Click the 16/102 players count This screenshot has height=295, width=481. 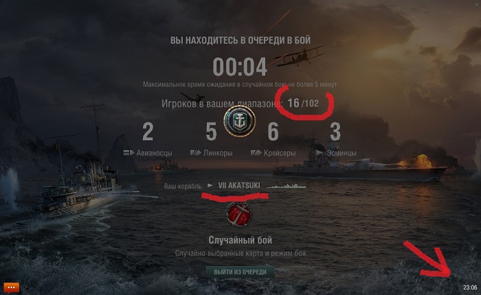pos(303,103)
